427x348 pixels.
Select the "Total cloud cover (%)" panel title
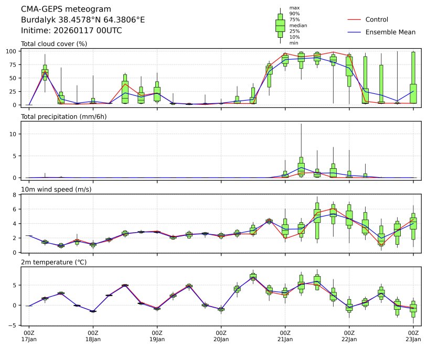click(54, 43)
